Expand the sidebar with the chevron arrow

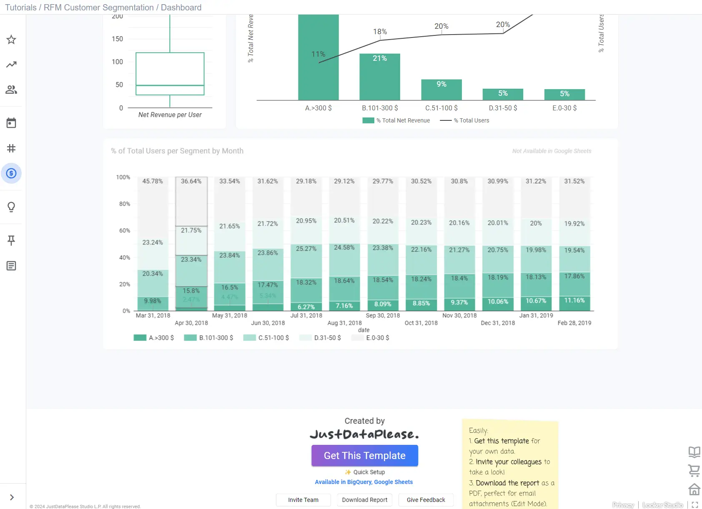click(12, 497)
